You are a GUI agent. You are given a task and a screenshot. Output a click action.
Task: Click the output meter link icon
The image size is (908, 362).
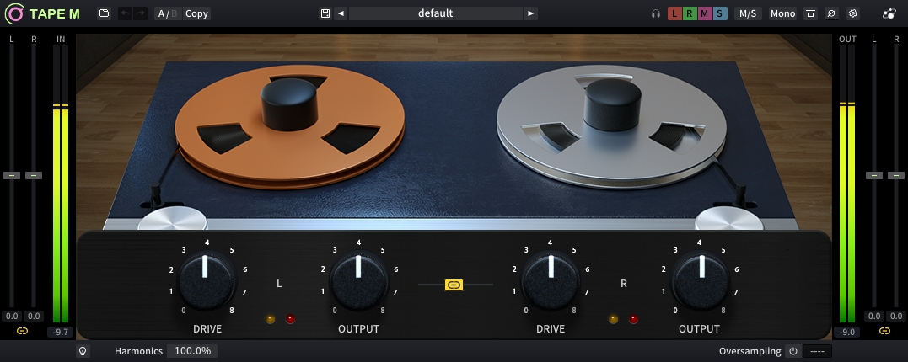point(884,331)
